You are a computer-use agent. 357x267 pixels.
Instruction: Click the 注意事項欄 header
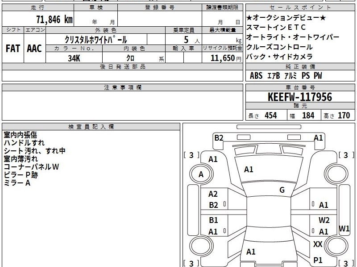[x=122, y=87]
